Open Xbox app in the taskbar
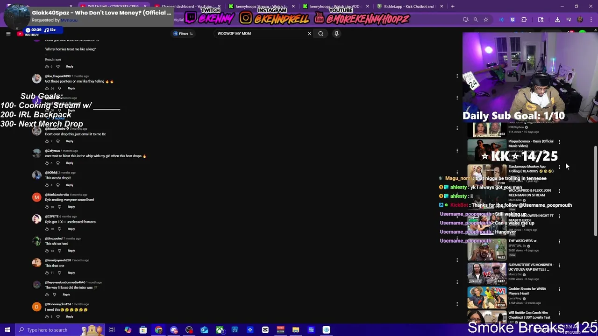The height and width of the screenshot is (336, 598). (x=220, y=330)
